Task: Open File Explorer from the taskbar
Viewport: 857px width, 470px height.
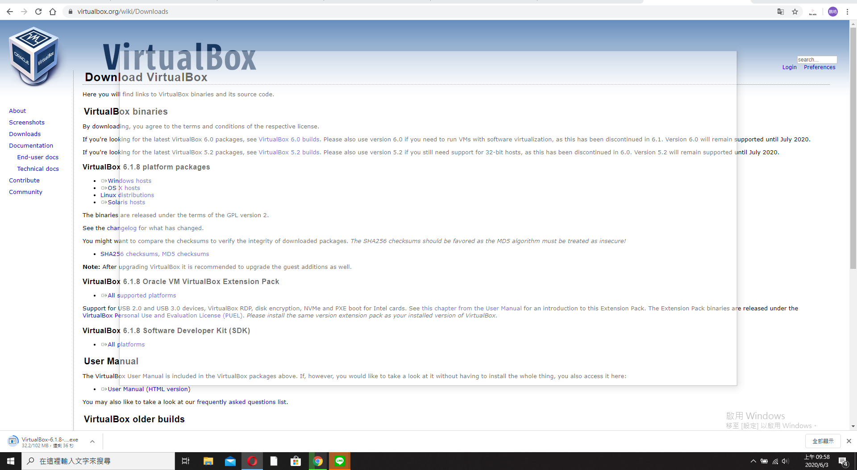Action: pyautogui.click(x=208, y=461)
